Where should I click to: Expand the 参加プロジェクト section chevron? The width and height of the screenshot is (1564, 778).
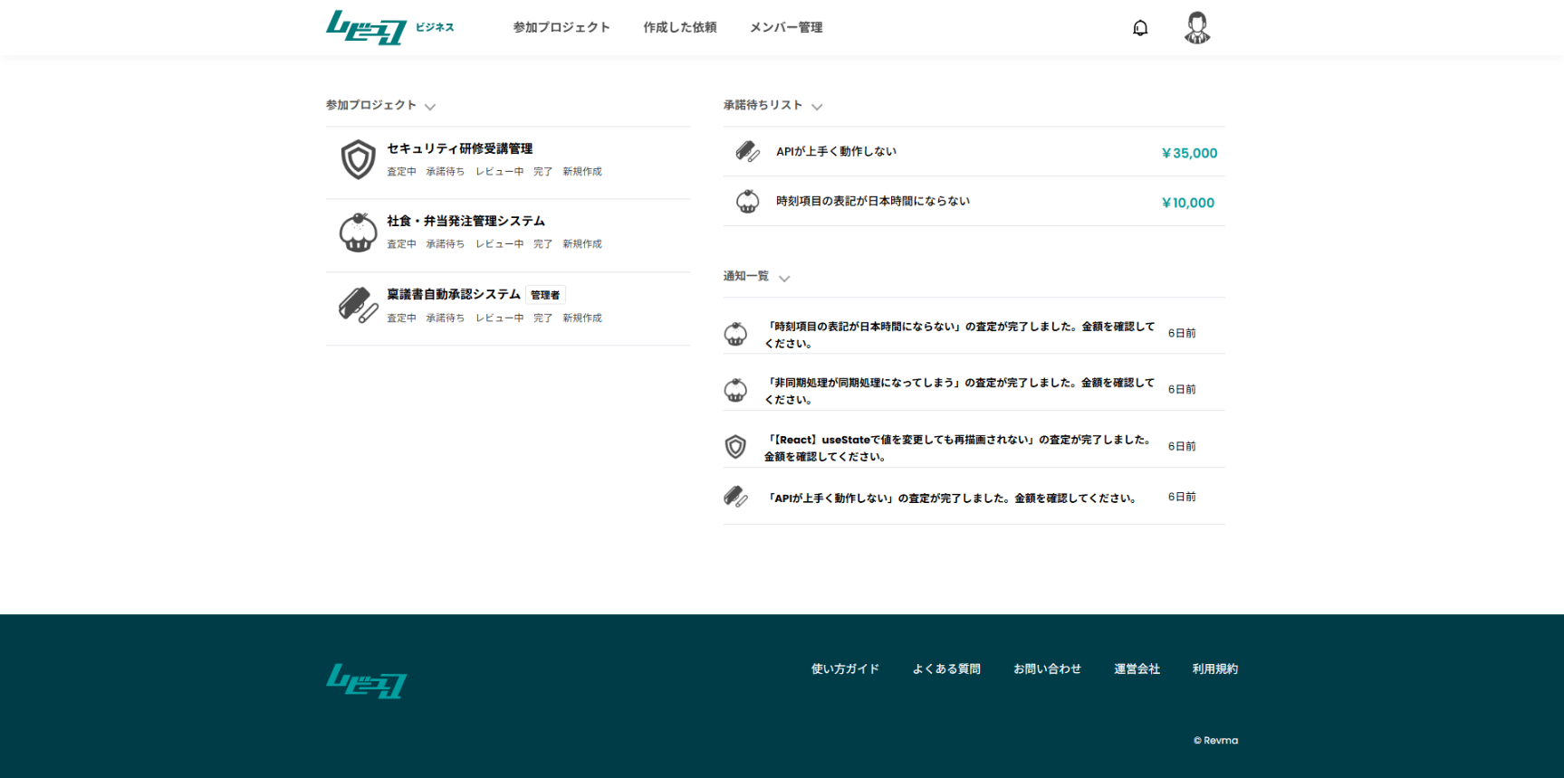coord(430,107)
